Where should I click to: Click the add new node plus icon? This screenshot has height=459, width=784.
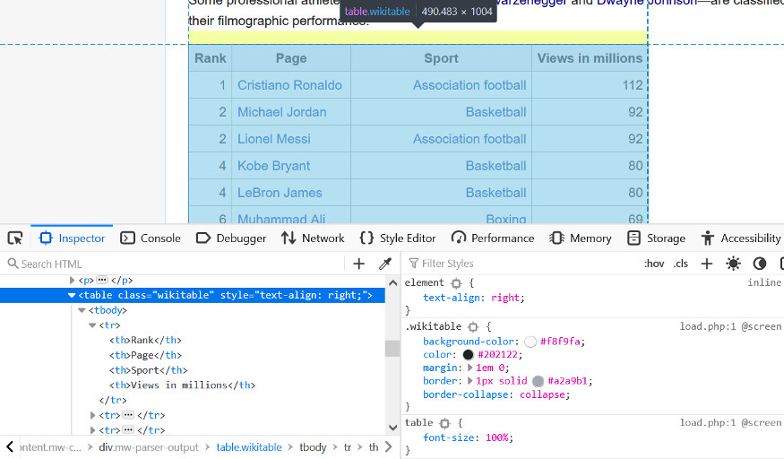click(x=359, y=264)
